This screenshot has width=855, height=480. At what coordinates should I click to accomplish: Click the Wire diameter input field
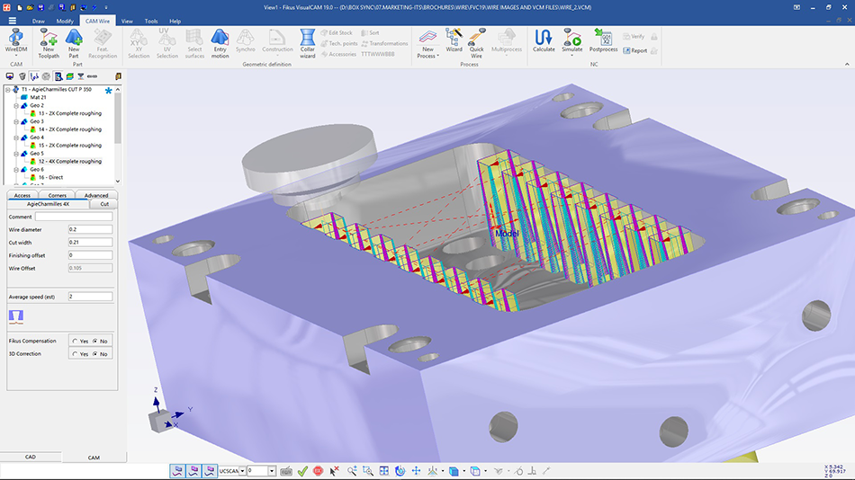pos(90,229)
